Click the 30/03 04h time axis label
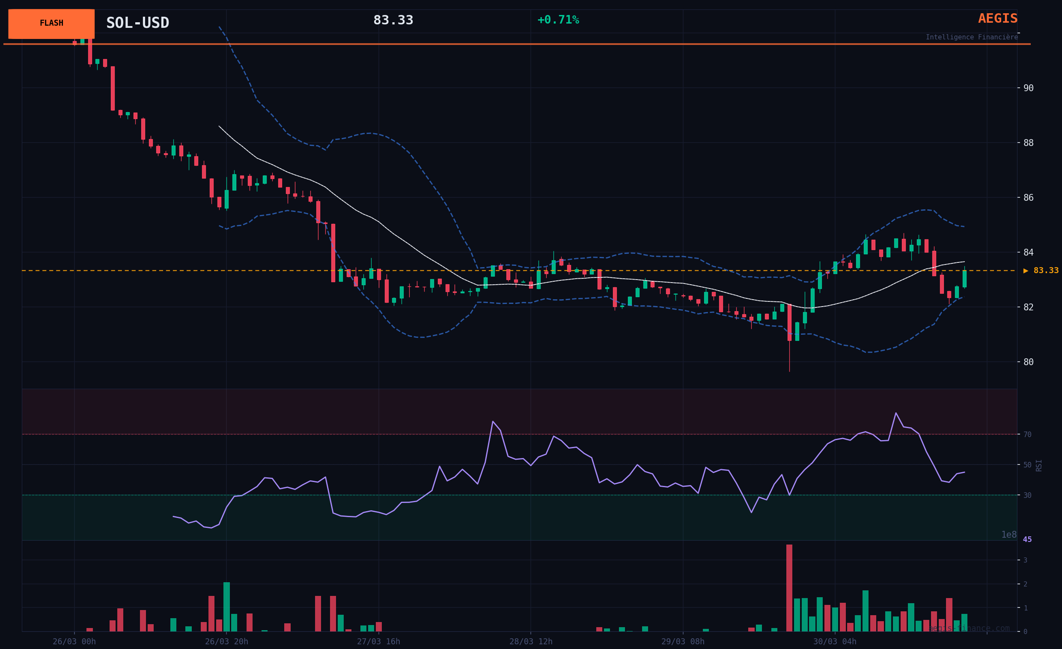1062x649 pixels. [x=834, y=642]
